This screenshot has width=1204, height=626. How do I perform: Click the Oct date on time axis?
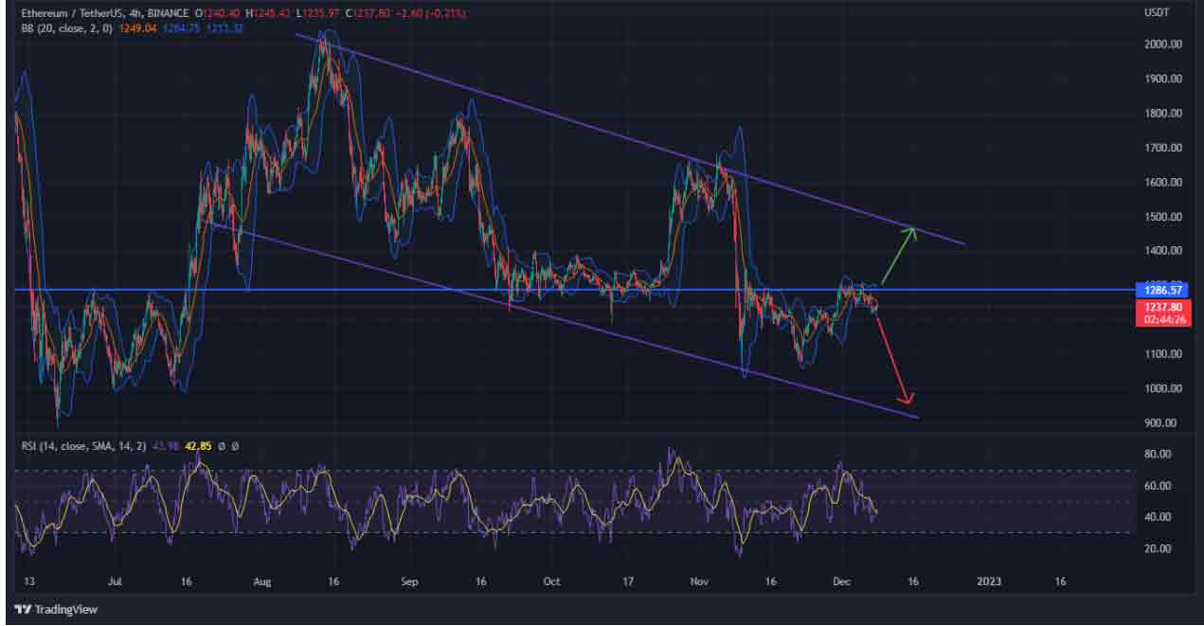tap(552, 581)
